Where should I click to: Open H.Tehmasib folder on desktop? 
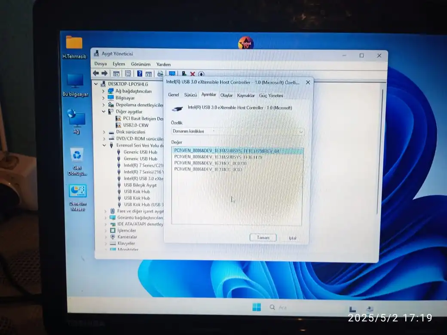(x=74, y=47)
